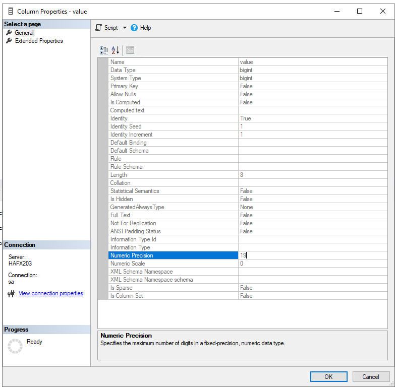Open the Script dropdown arrow
Screen dimensions: 395x389
coord(125,28)
